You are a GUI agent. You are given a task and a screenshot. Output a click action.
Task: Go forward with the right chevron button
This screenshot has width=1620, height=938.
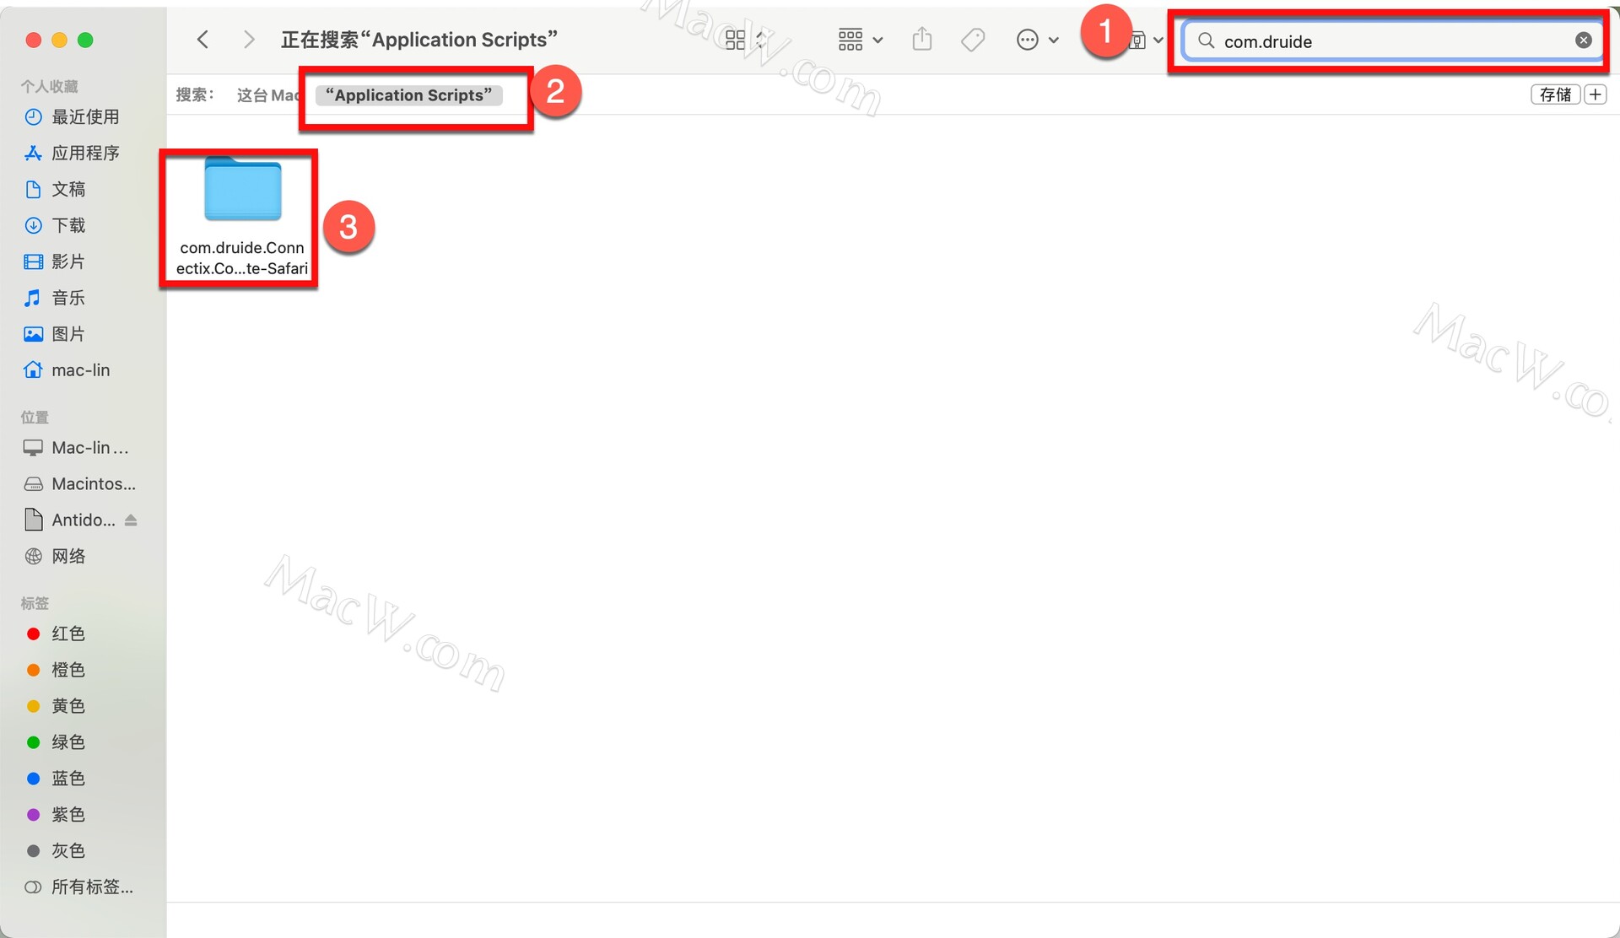(x=248, y=40)
